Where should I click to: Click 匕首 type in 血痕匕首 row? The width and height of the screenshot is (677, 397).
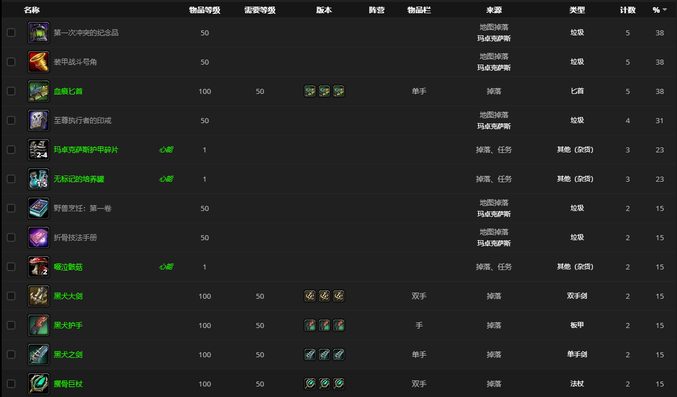coord(577,91)
